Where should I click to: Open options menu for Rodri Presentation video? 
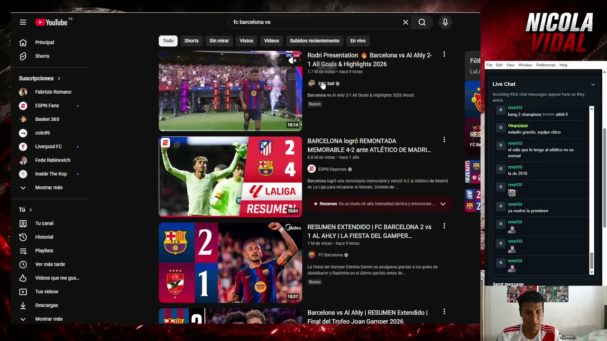(x=444, y=54)
